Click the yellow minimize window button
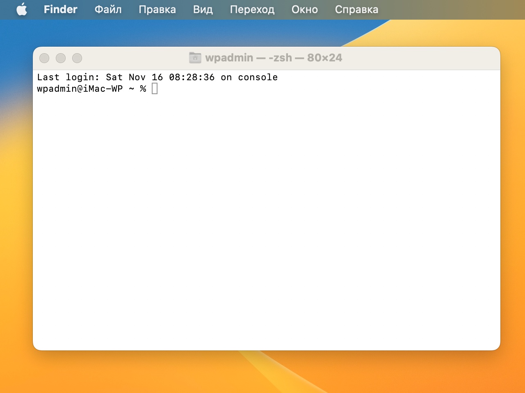The height and width of the screenshot is (393, 525). click(x=61, y=58)
